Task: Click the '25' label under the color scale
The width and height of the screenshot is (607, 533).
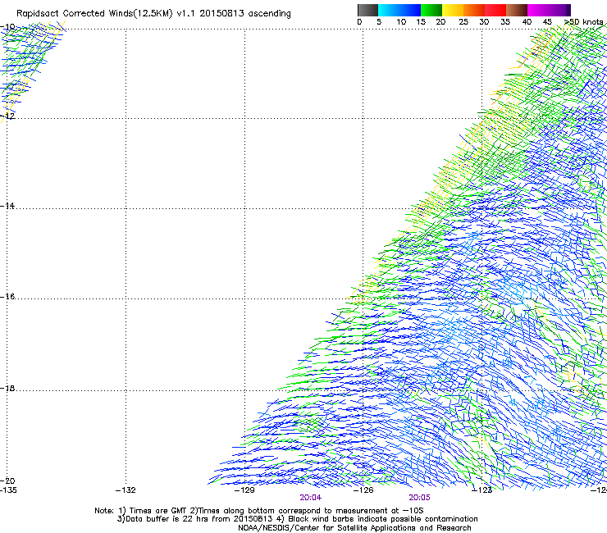Action: [x=463, y=22]
